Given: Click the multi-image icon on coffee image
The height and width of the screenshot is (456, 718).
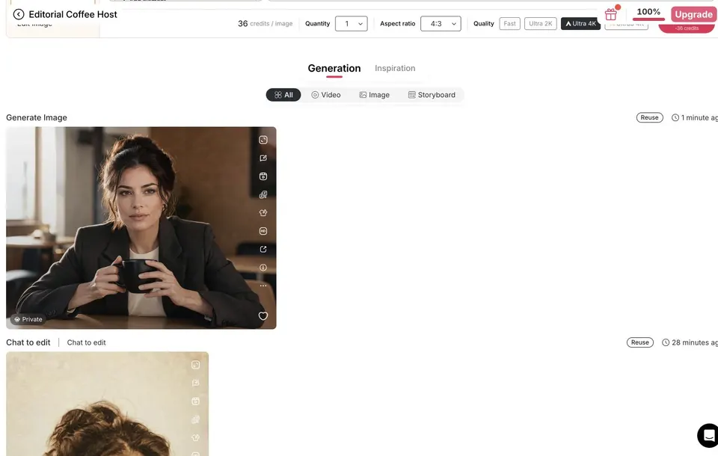Looking at the screenshot, I should [x=263, y=194].
